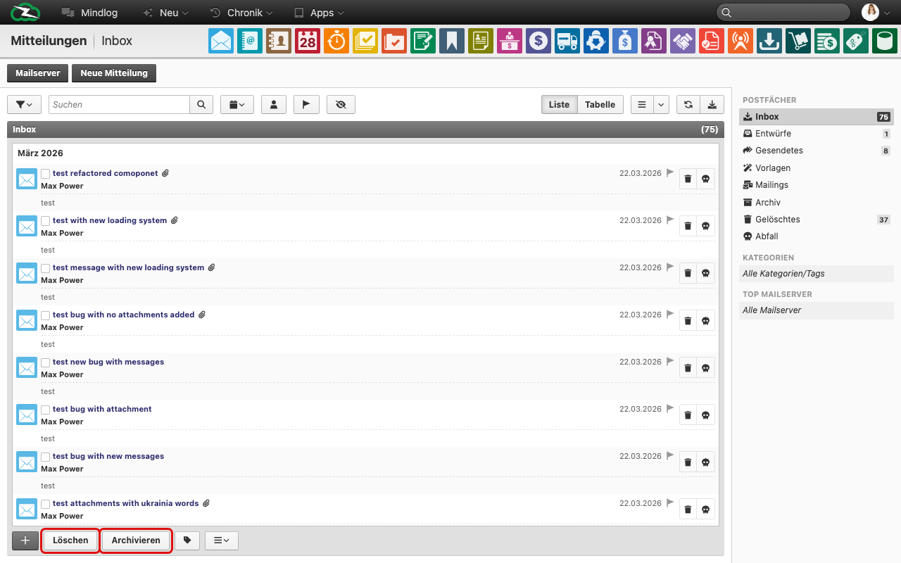Toggle the crossed-eye unread visibility filter
The height and width of the screenshot is (563, 901).
tap(341, 104)
